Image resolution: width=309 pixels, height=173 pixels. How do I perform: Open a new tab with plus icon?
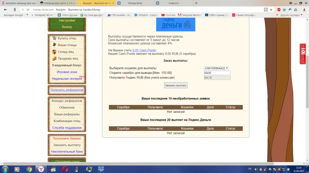[x=196, y=3]
